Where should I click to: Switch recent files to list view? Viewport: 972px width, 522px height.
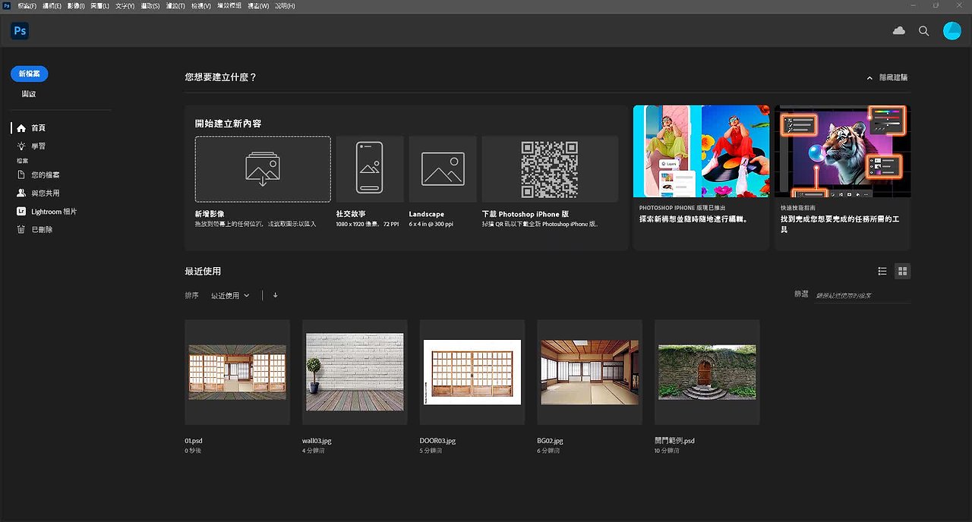click(882, 271)
